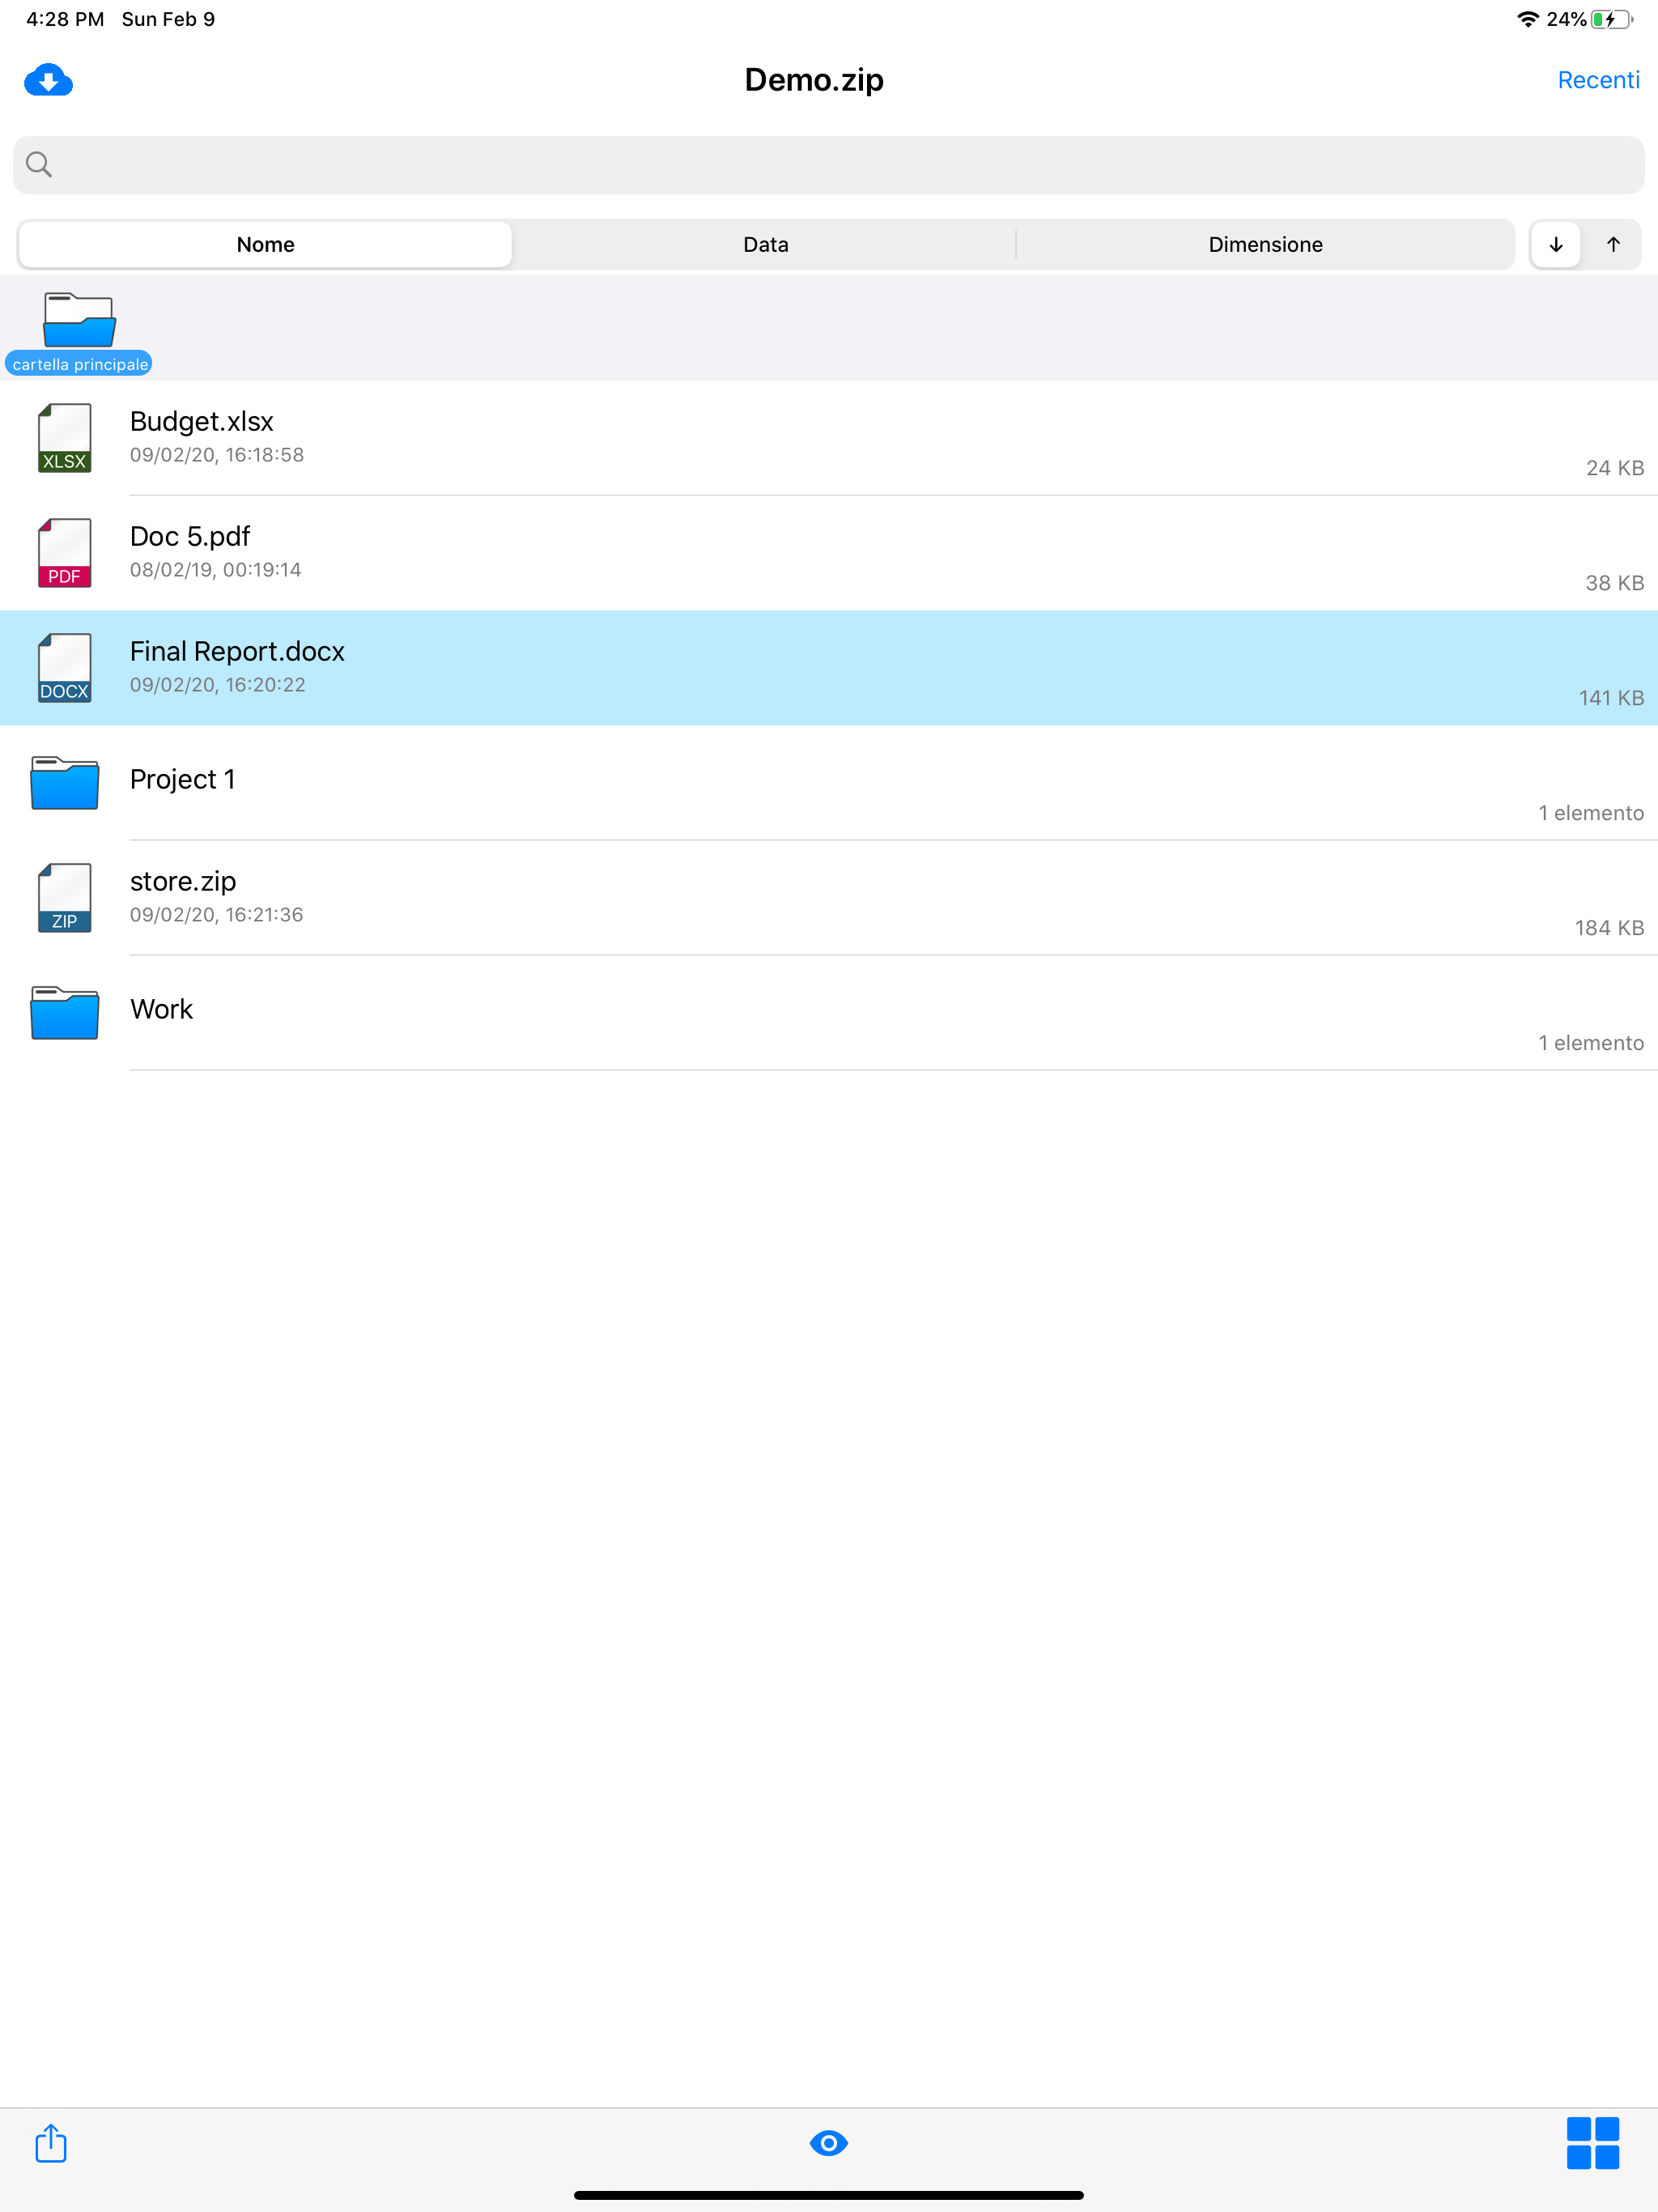Click the Budget.xlsx file icon

[64, 438]
